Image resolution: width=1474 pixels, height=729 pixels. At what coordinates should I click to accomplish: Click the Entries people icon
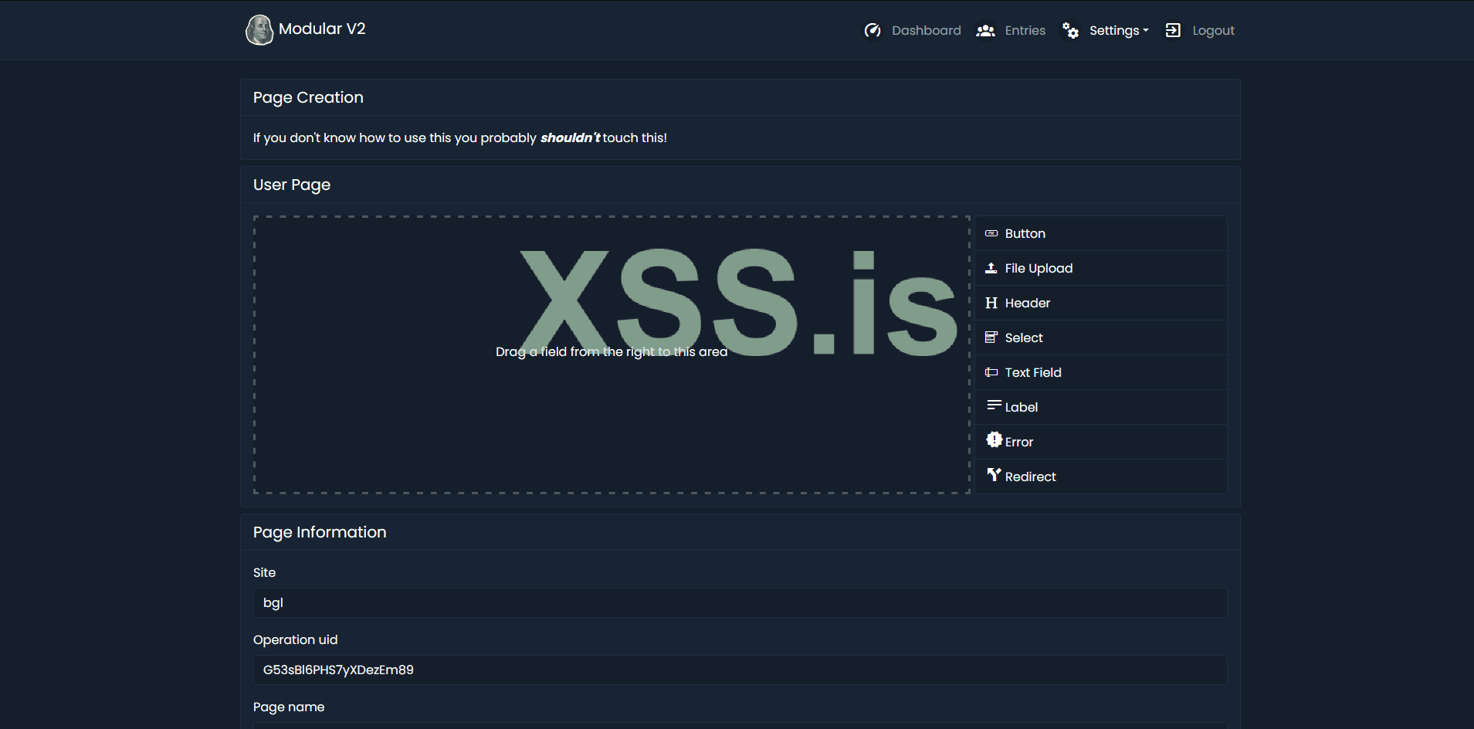pos(985,31)
